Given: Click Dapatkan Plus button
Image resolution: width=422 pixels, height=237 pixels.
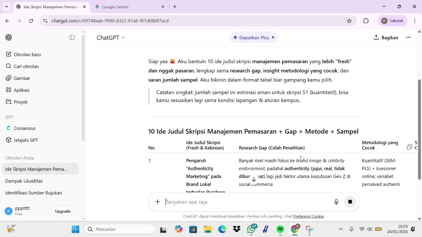Looking at the screenshot, I should coord(251,38).
